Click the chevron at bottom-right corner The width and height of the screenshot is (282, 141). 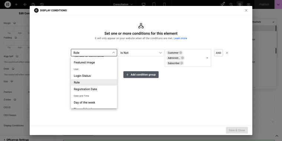[277, 136]
